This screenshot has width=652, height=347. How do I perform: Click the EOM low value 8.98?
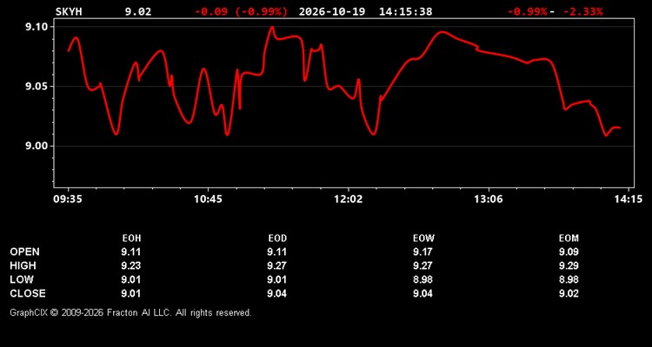point(569,279)
